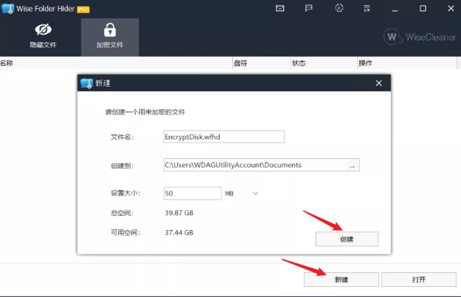This screenshot has width=461, height=297.
Task: Click the 创建到 path input field
Action: pyautogui.click(x=255, y=165)
